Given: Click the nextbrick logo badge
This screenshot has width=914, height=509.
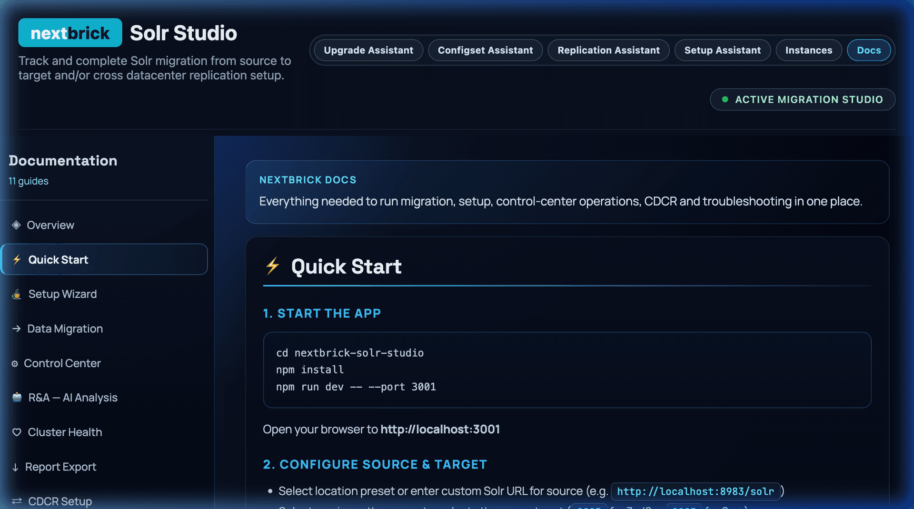Looking at the screenshot, I should (70, 33).
